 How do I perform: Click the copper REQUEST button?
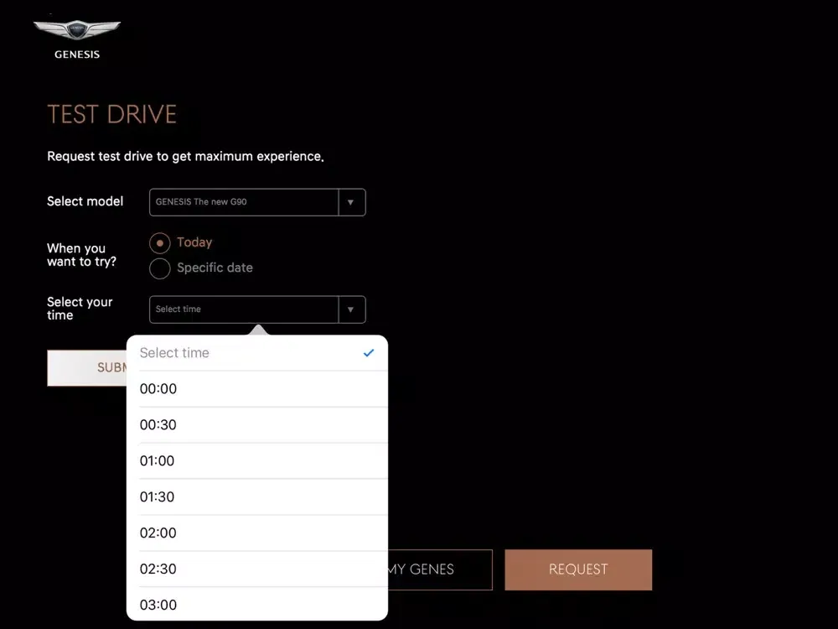coord(578,569)
